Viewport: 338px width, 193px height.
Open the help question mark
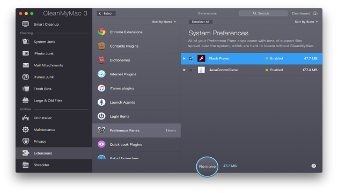[314, 166]
